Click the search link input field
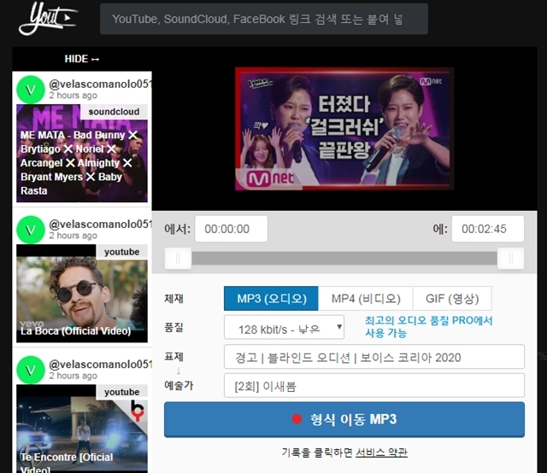 264,19
